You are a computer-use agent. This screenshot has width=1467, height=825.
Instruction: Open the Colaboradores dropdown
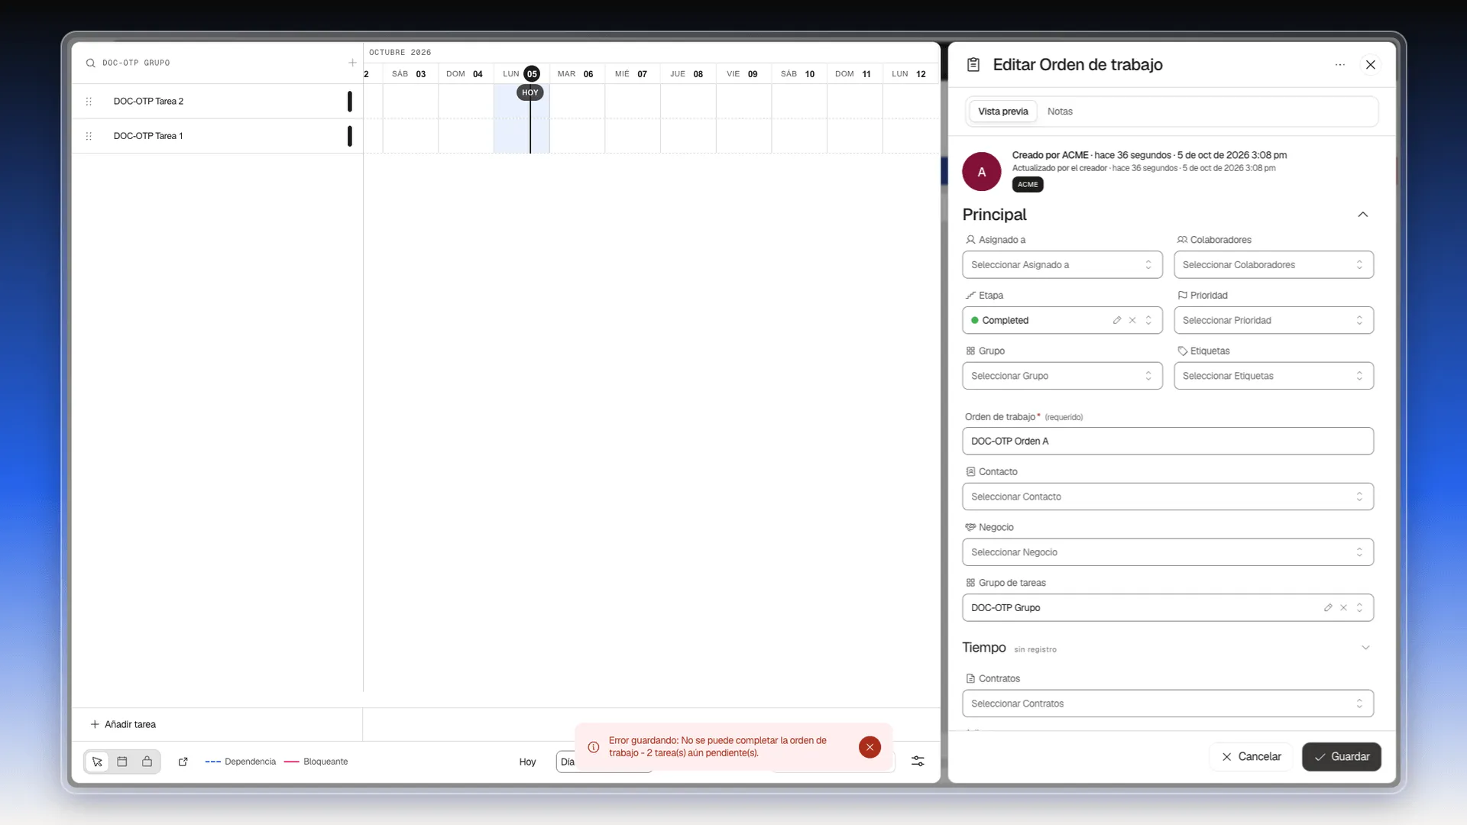click(1274, 265)
